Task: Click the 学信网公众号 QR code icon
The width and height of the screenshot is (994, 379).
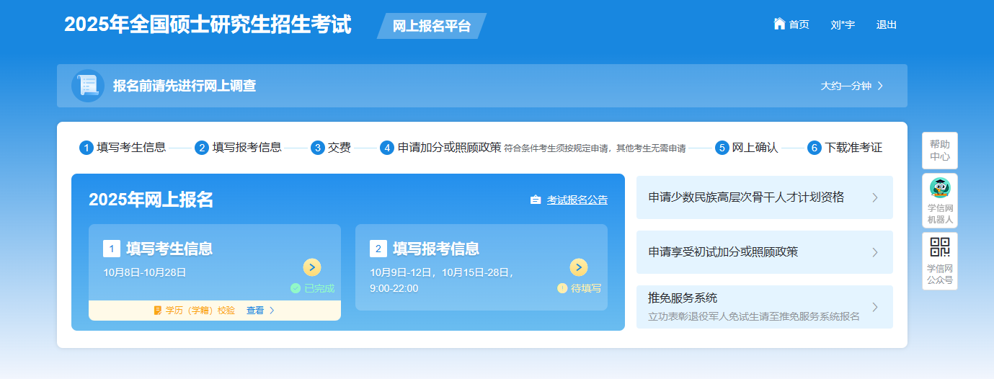Action: click(940, 247)
